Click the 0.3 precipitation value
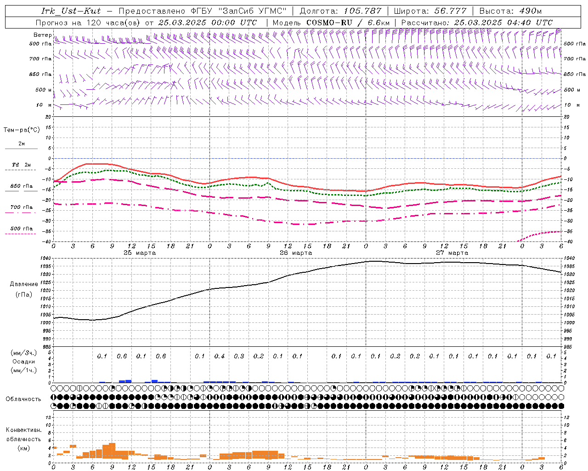 click(239, 356)
